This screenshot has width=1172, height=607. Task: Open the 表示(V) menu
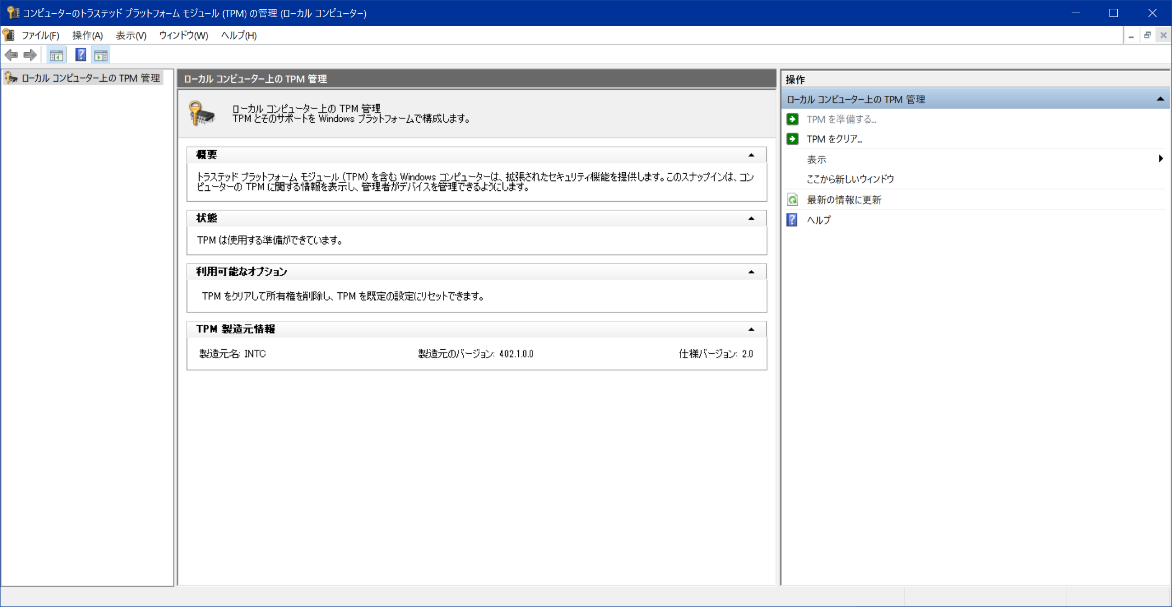point(131,36)
